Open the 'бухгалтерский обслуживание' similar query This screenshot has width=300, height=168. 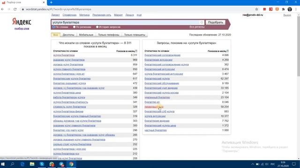pyautogui.click(x=162, y=83)
